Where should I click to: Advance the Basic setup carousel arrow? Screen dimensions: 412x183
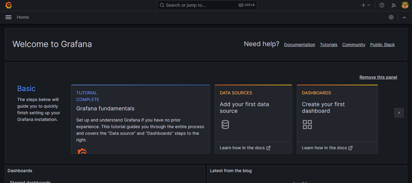pos(399,112)
